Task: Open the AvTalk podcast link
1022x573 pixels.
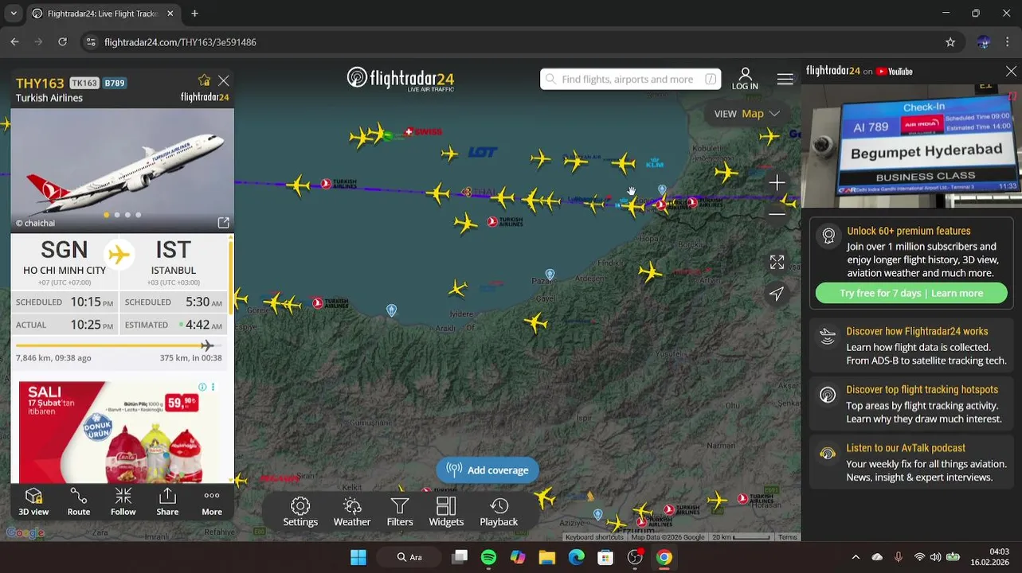Action: [x=911, y=462]
